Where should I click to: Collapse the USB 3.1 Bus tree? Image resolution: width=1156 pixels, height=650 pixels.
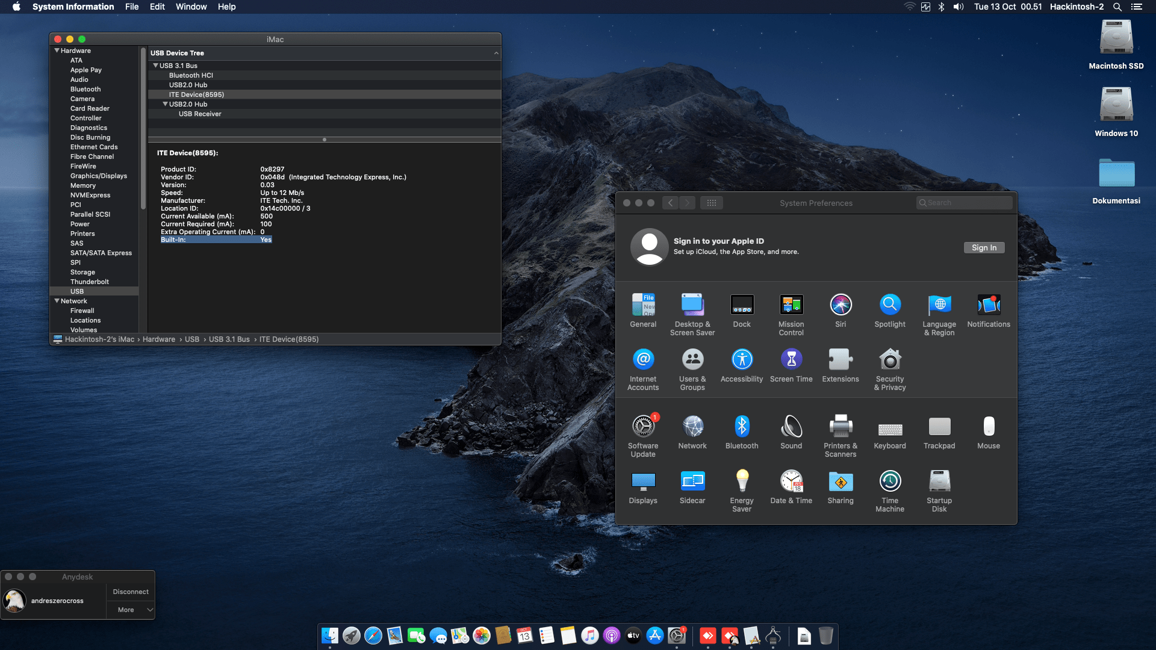[156, 66]
